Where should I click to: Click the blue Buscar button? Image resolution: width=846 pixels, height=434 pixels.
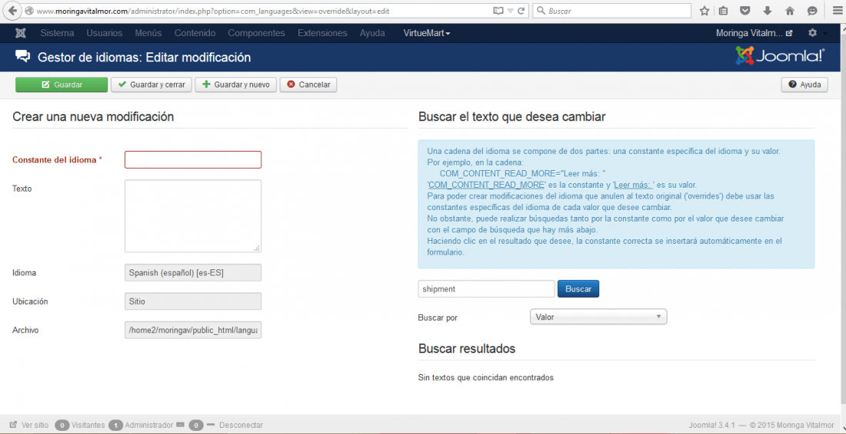point(578,289)
